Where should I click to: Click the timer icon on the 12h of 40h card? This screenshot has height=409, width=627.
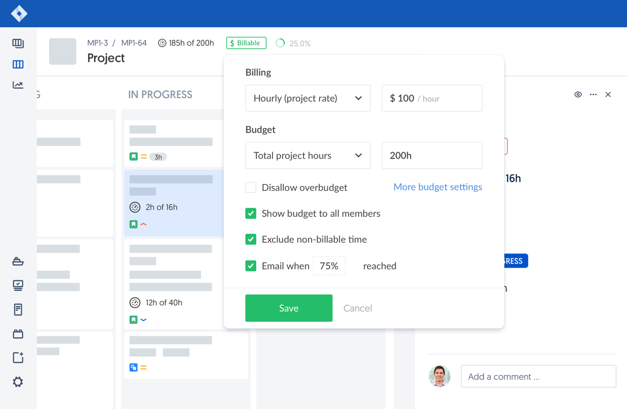[135, 303]
